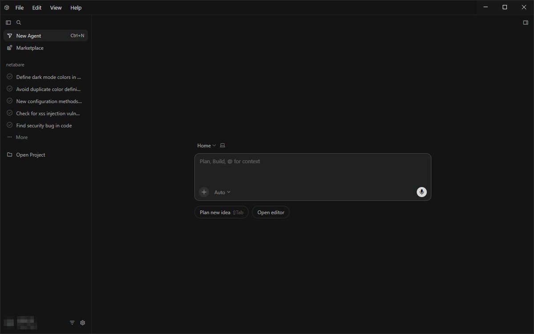Image resolution: width=534 pixels, height=334 pixels.
Task: Click the filter lines icon at sidebar bottom
Action: [72, 323]
